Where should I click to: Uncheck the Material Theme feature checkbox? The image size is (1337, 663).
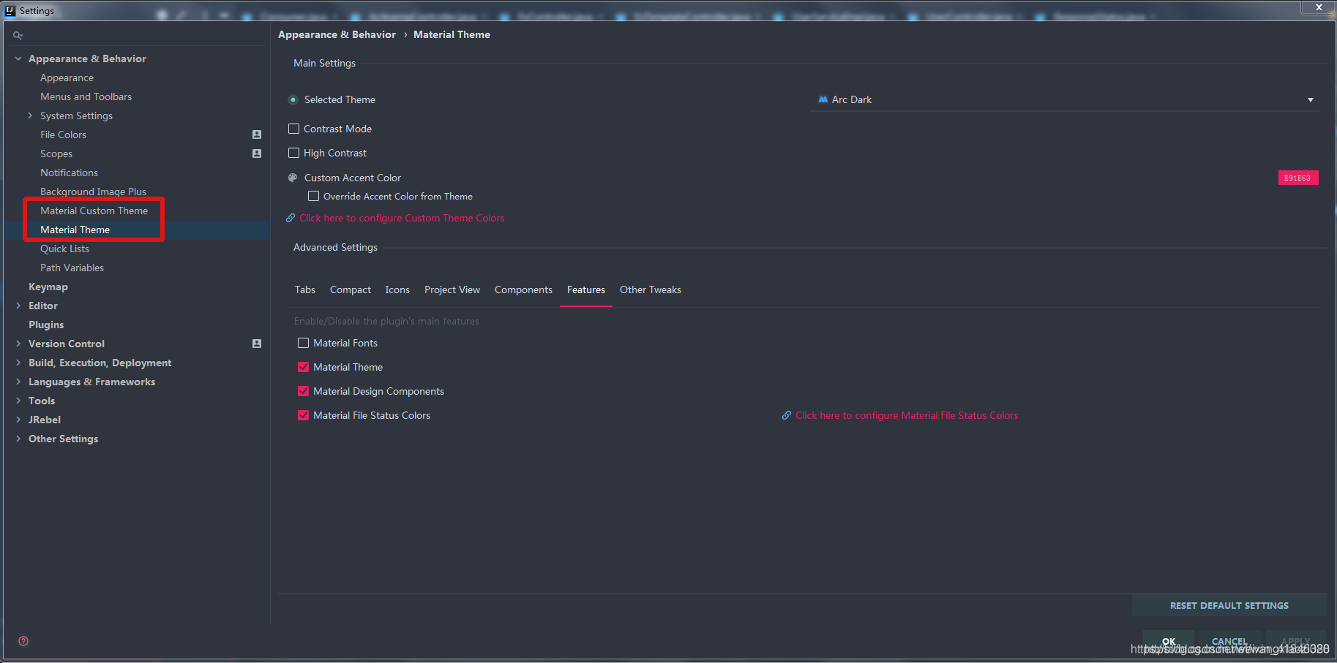[304, 367]
